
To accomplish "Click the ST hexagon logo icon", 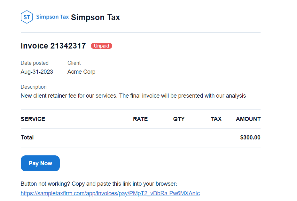I will [27, 17].
